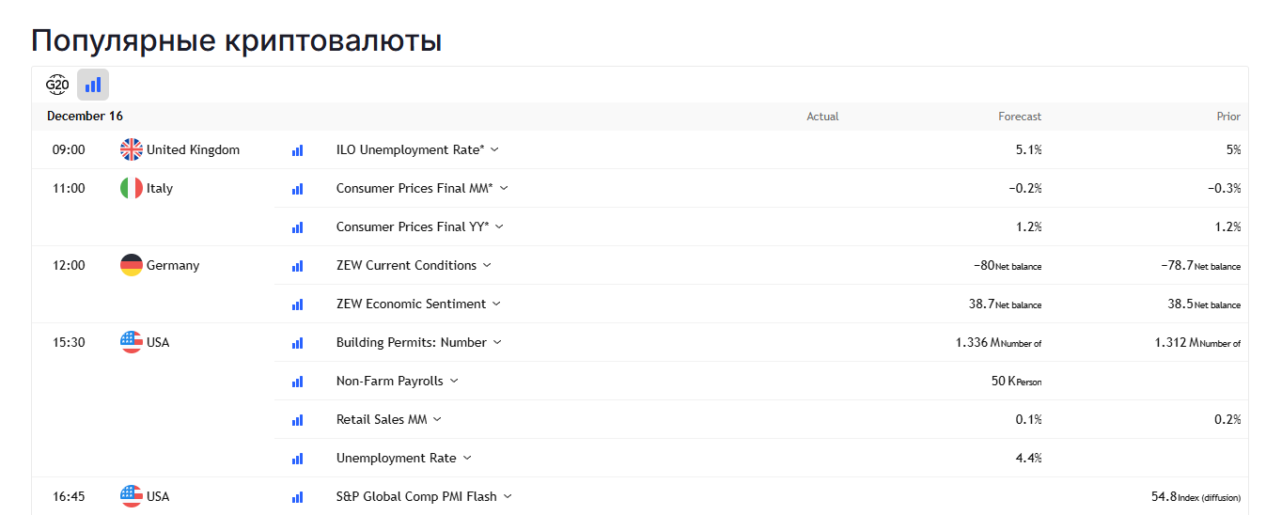The height and width of the screenshot is (515, 1266).
Task: Click importance bars icon for ILO Unemployment Rate
Action: tap(298, 149)
